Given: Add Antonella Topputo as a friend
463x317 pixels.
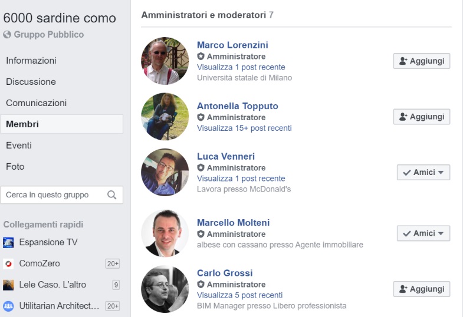Looking at the screenshot, I should coord(422,117).
